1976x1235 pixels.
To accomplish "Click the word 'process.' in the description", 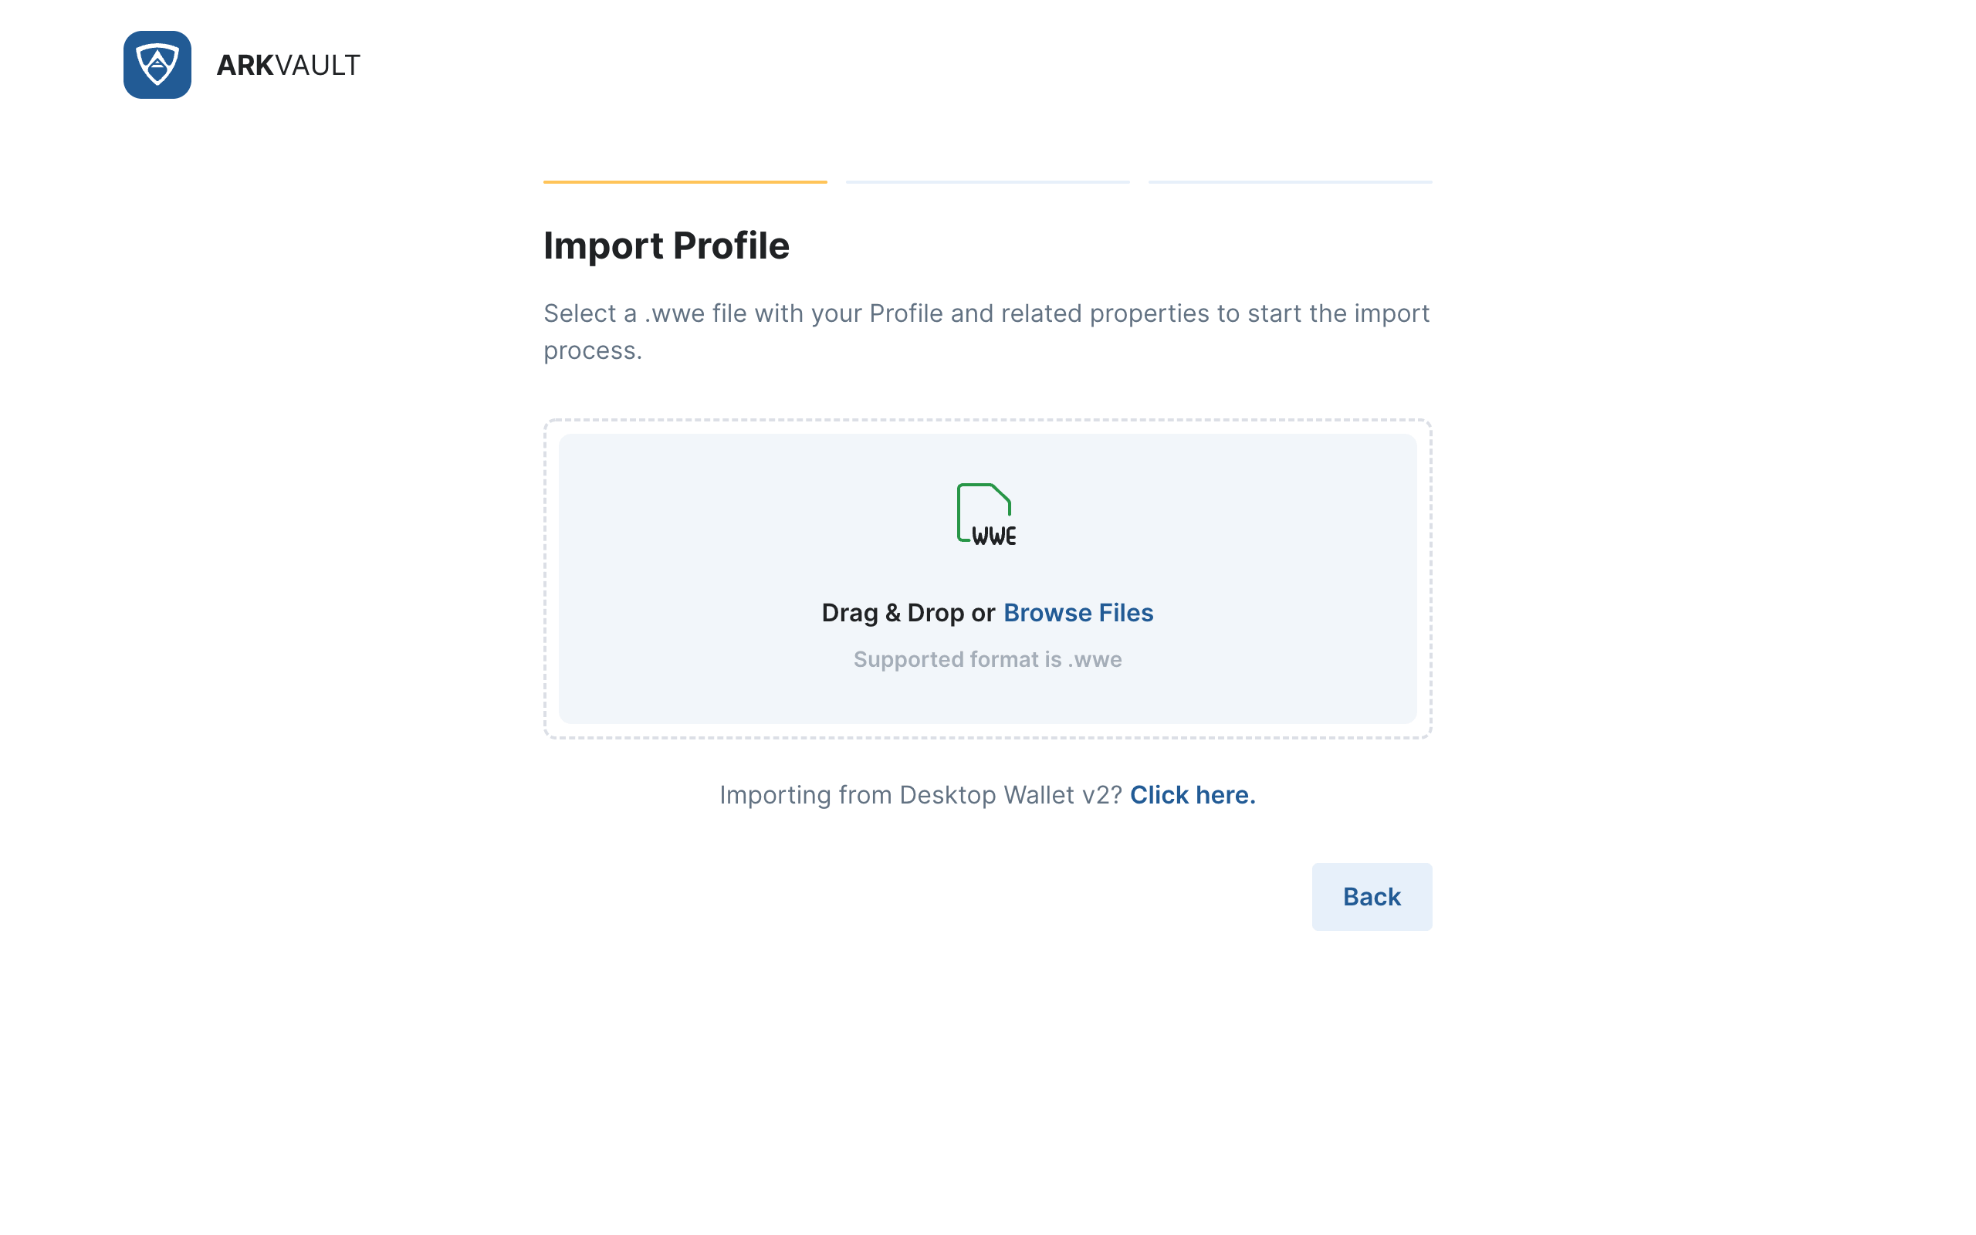I will pos(593,351).
